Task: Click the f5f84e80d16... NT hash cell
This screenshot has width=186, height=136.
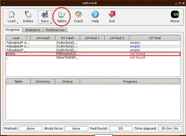Action: coord(67,54)
